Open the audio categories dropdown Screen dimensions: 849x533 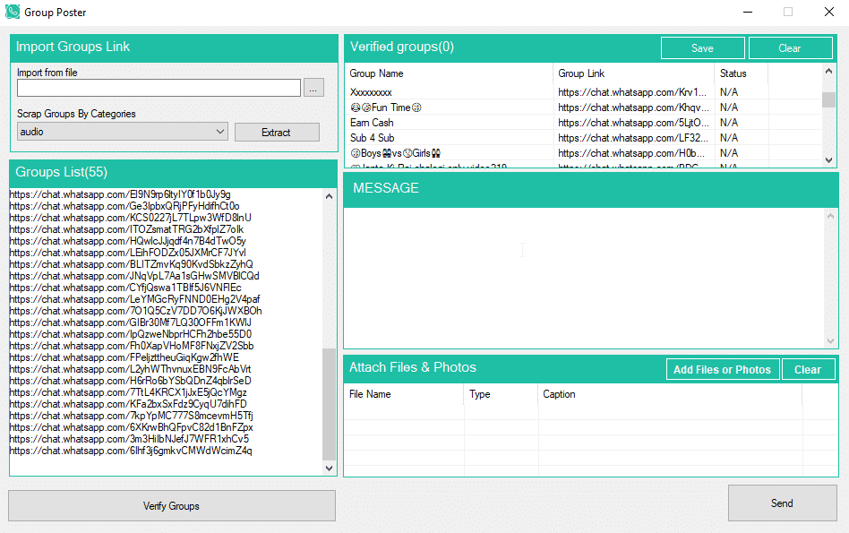point(123,132)
